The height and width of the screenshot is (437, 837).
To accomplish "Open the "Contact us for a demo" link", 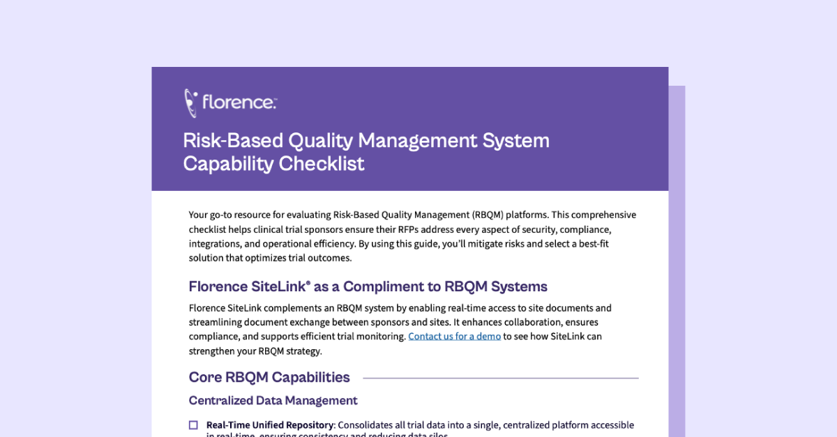I will [x=454, y=336].
